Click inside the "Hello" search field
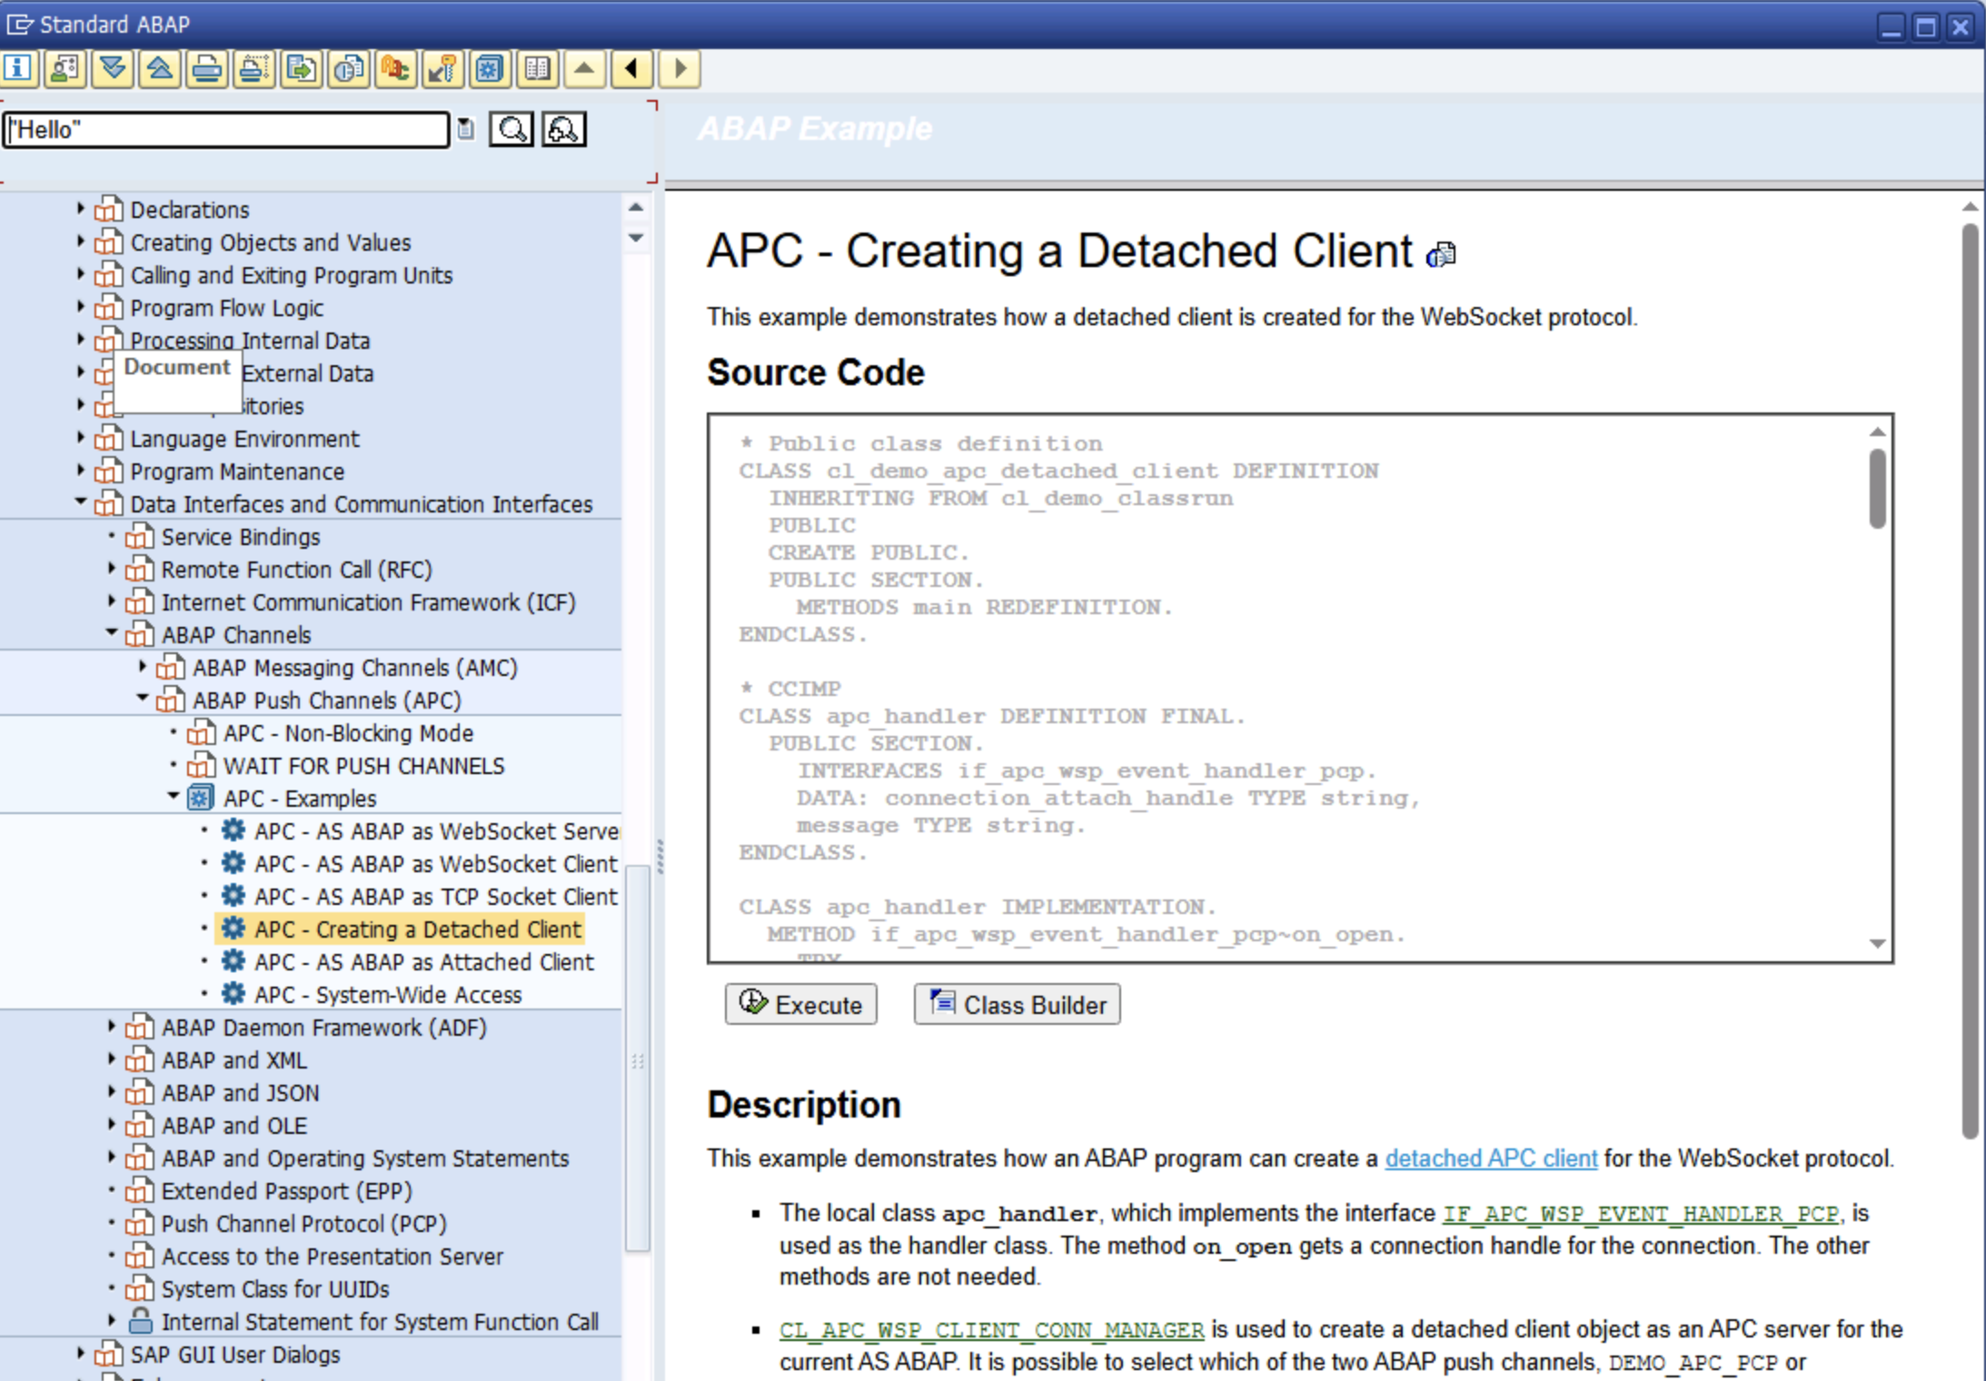Image resolution: width=1986 pixels, height=1381 pixels. click(227, 130)
